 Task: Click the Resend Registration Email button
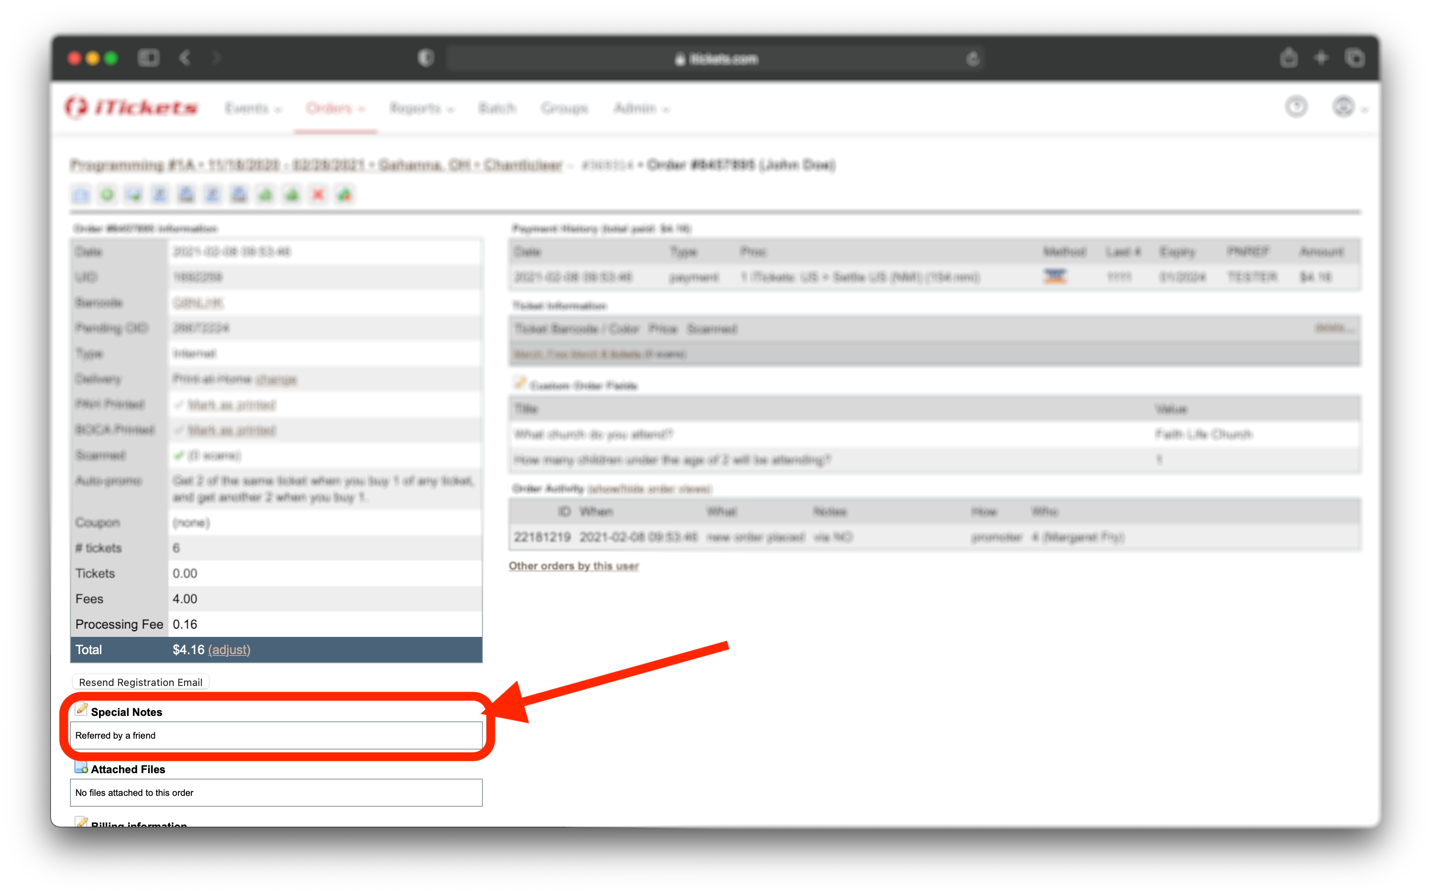click(x=141, y=682)
